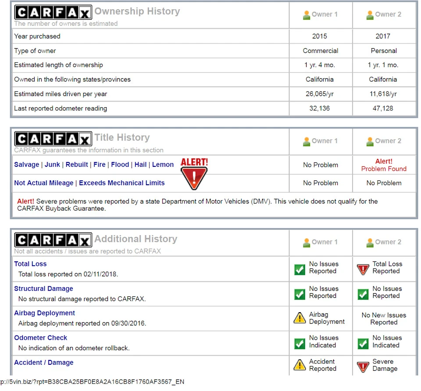Open the Odometer Check link
Image resolution: width=421 pixels, height=391 pixels.
point(40,338)
